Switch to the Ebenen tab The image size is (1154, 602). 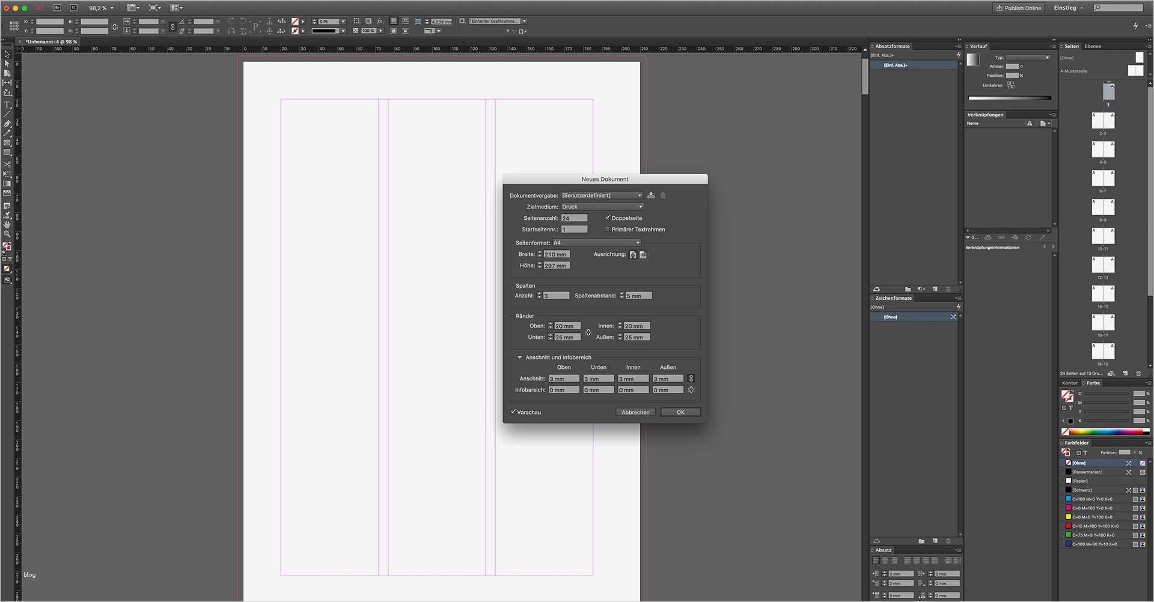pyautogui.click(x=1092, y=46)
